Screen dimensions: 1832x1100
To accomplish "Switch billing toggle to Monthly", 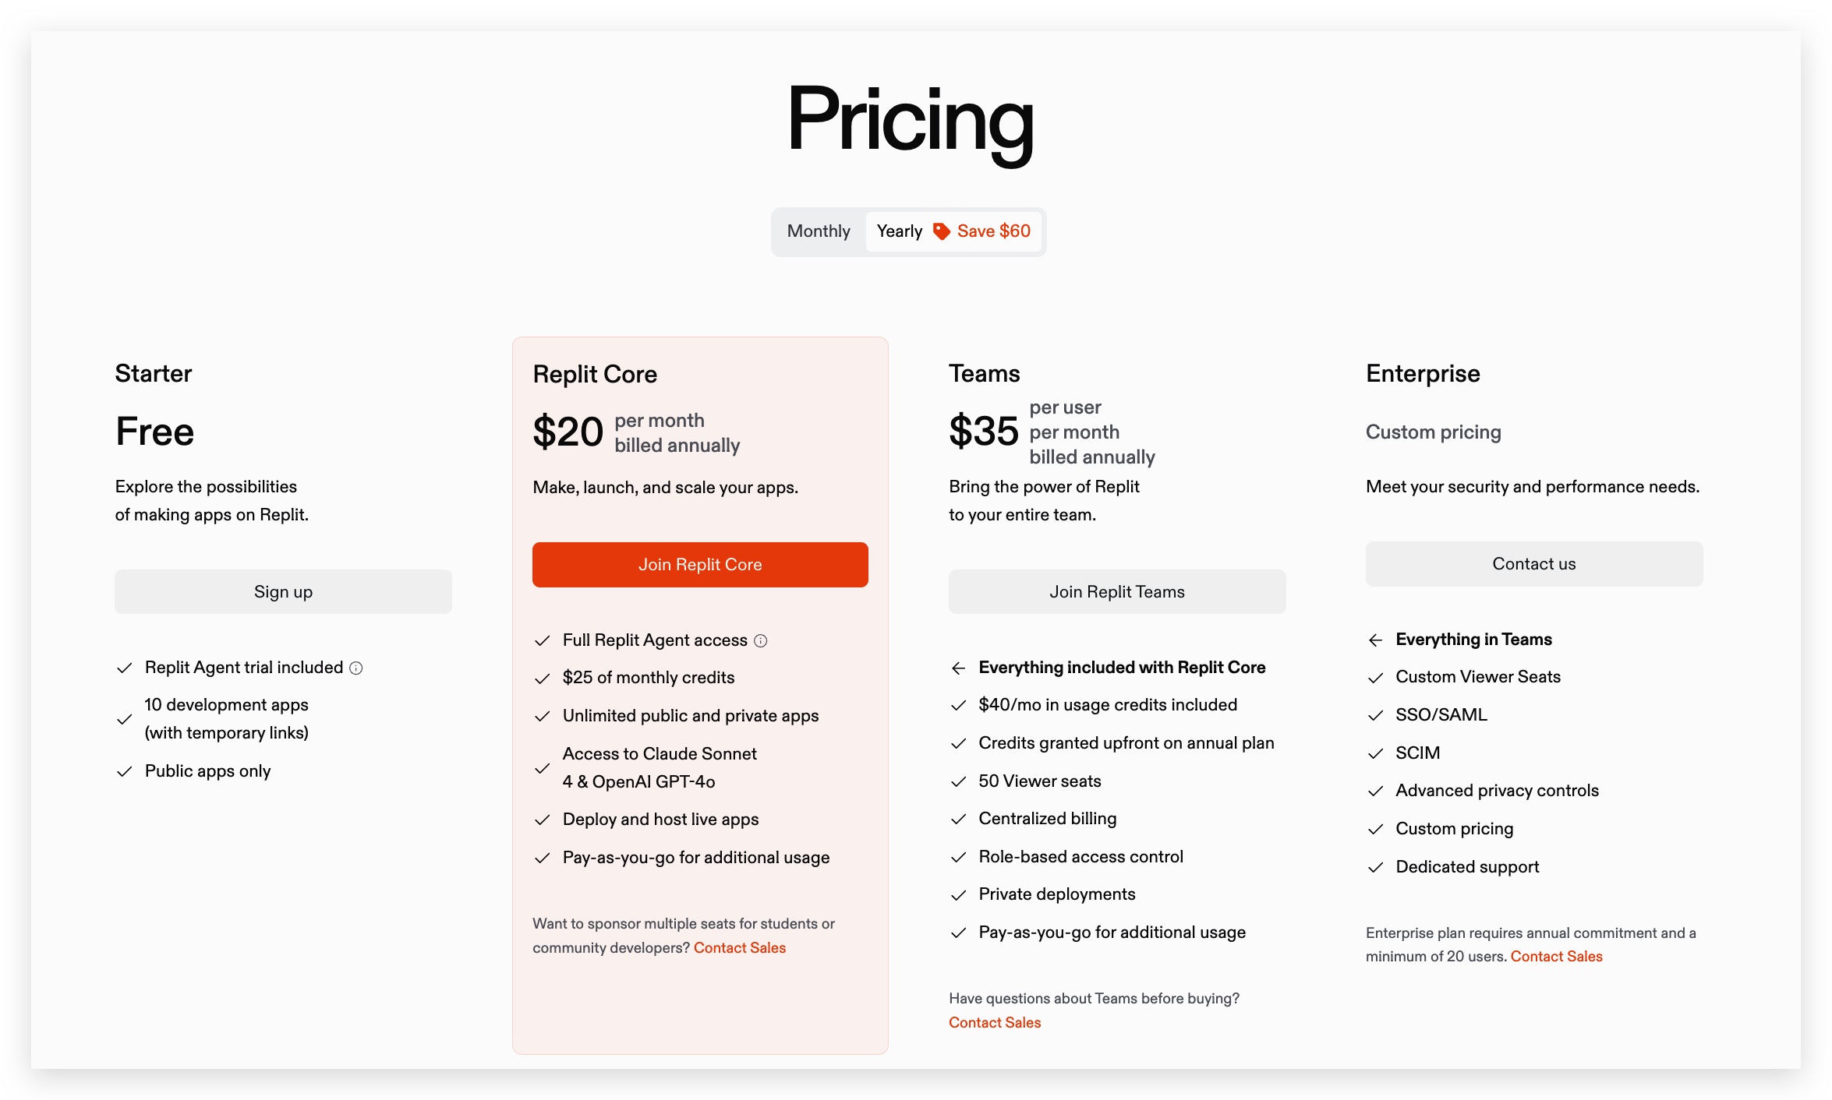I will [x=819, y=231].
